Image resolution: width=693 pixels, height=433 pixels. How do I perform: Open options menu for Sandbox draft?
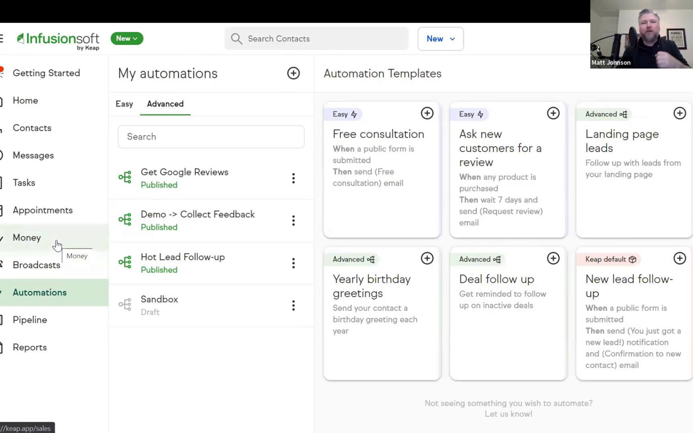293,306
